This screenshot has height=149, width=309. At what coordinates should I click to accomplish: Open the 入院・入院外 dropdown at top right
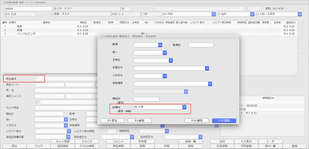click(x=299, y=14)
